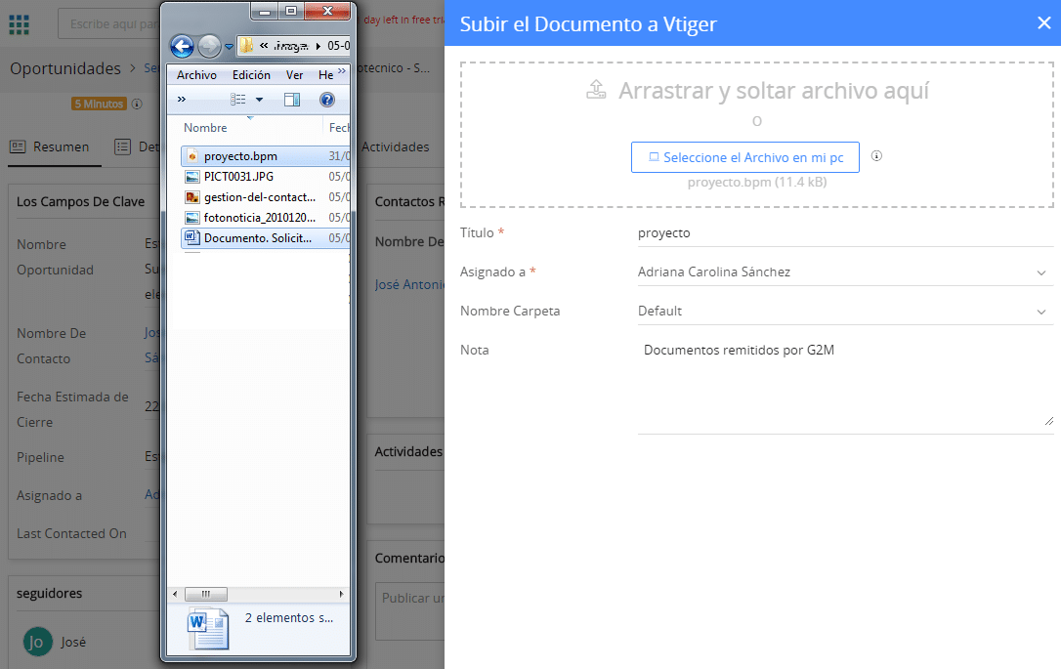
Task: Select proyecto.bpm file
Action: (266, 156)
